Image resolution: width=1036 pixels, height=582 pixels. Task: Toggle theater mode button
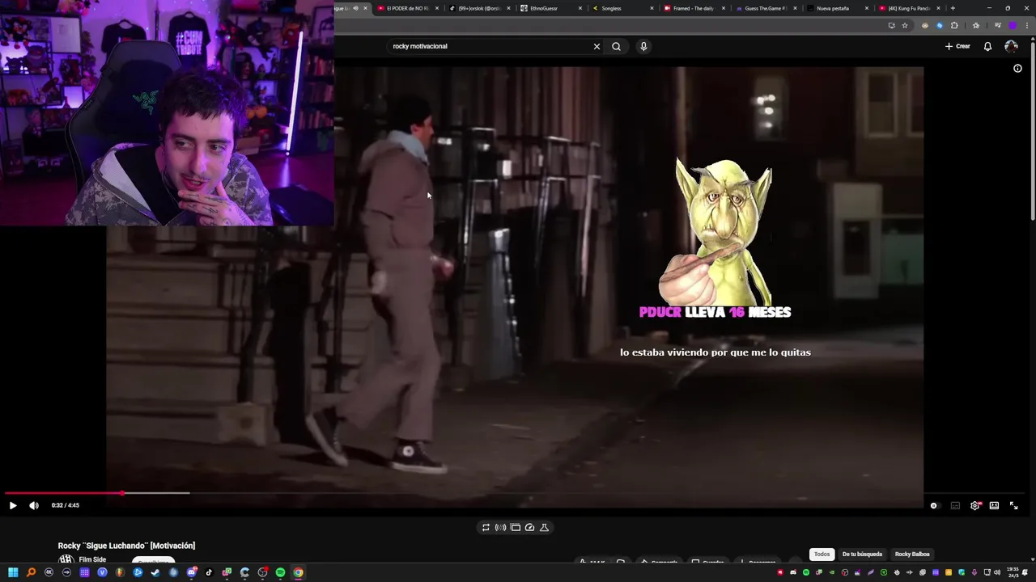click(994, 506)
